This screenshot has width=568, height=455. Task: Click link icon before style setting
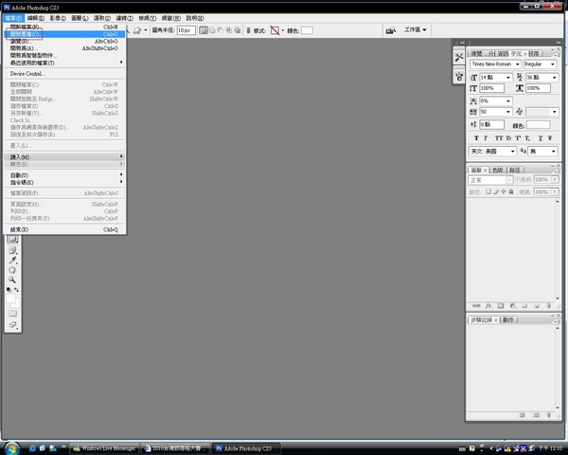(x=248, y=30)
